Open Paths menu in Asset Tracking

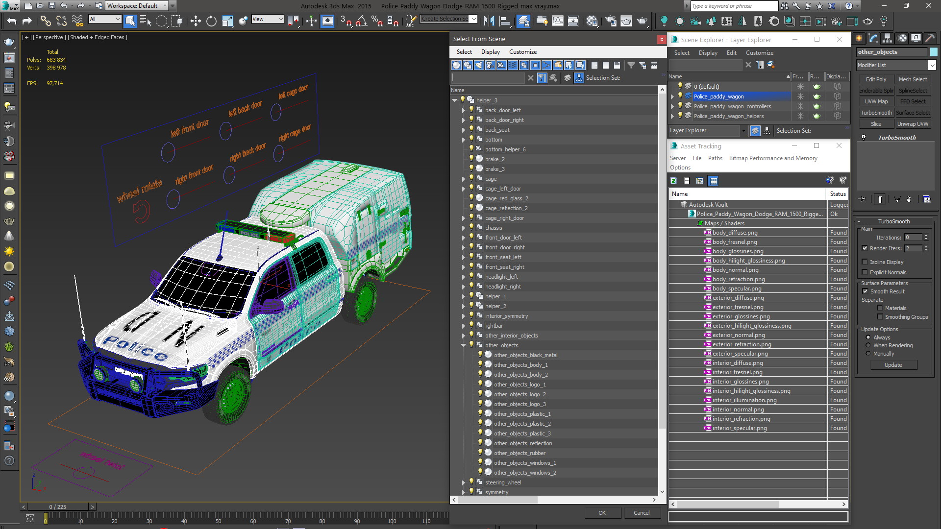[715, 158]
